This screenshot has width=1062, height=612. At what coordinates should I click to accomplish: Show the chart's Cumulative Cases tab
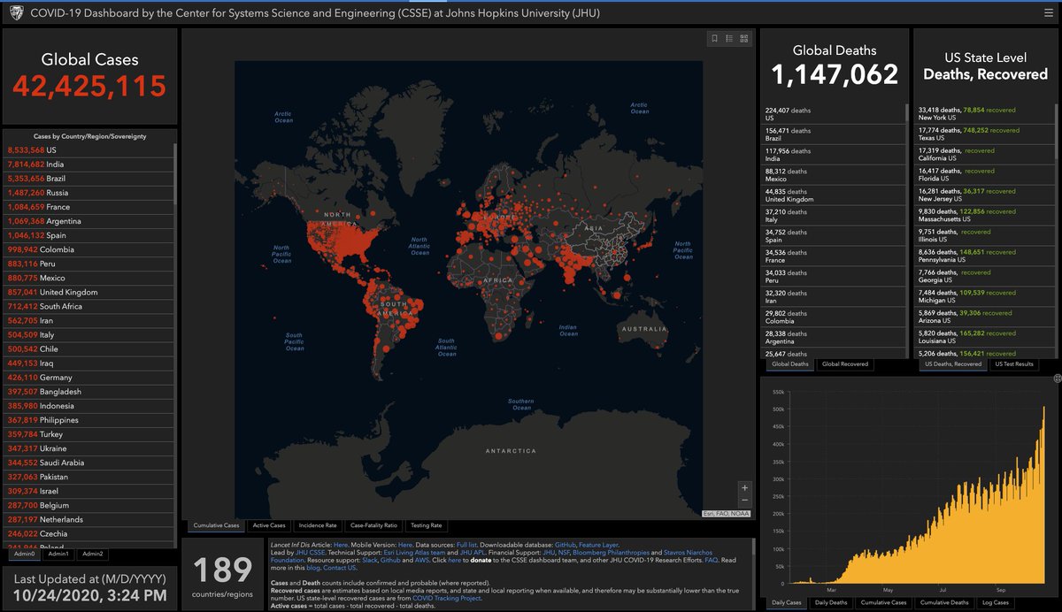point(885,602)
